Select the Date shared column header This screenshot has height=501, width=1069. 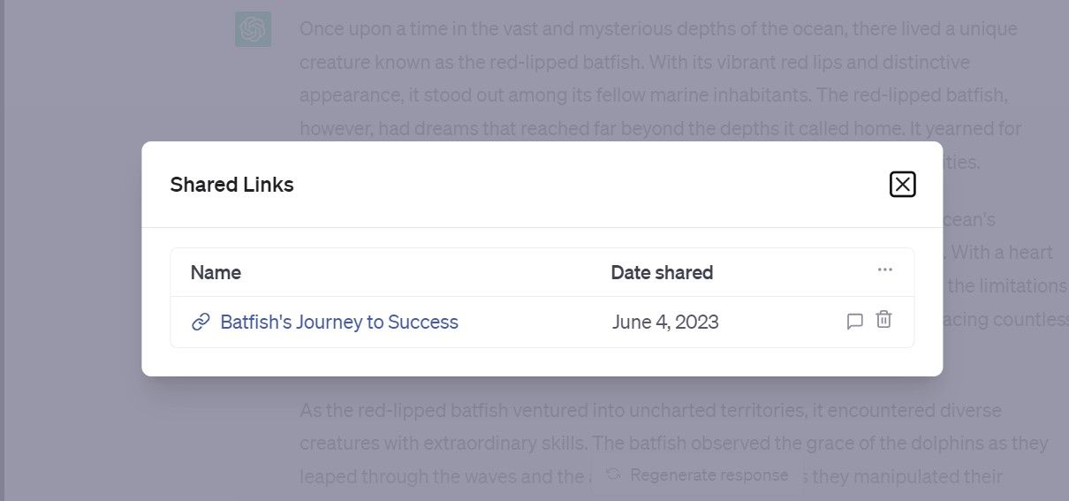click(662, 272)
